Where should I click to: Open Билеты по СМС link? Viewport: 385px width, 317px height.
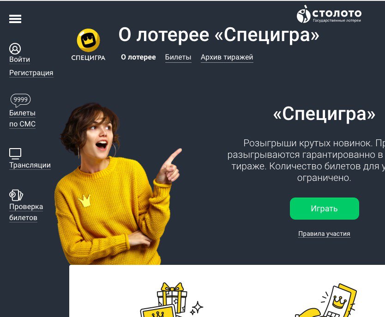[22, 119]
